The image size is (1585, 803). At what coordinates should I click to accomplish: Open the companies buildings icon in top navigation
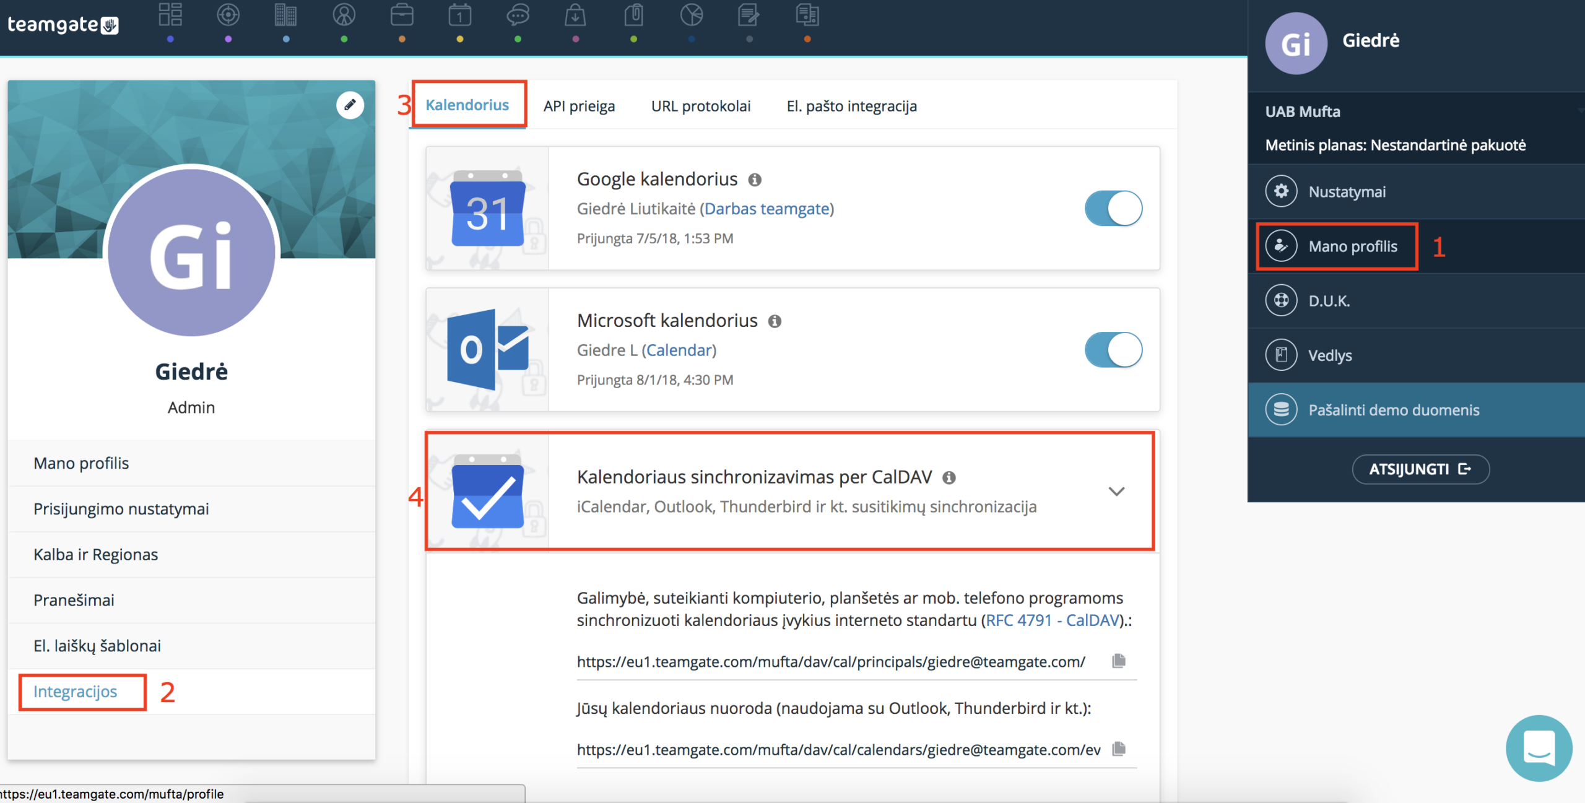pos(286,15)
